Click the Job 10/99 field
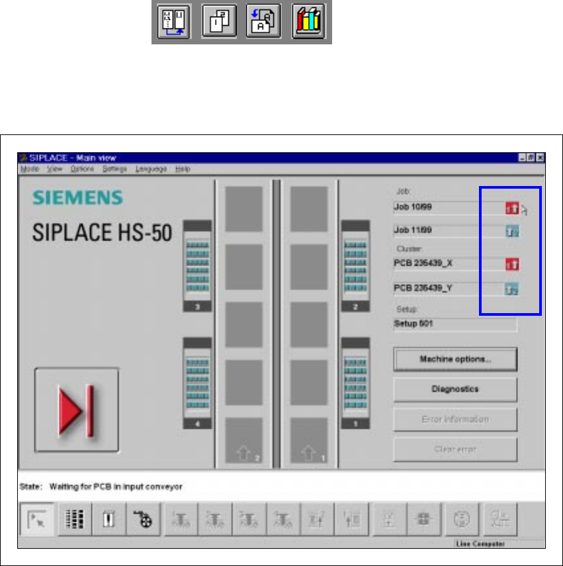The height and width of the screenshot is (566, 563). click(x=449, y=208)
